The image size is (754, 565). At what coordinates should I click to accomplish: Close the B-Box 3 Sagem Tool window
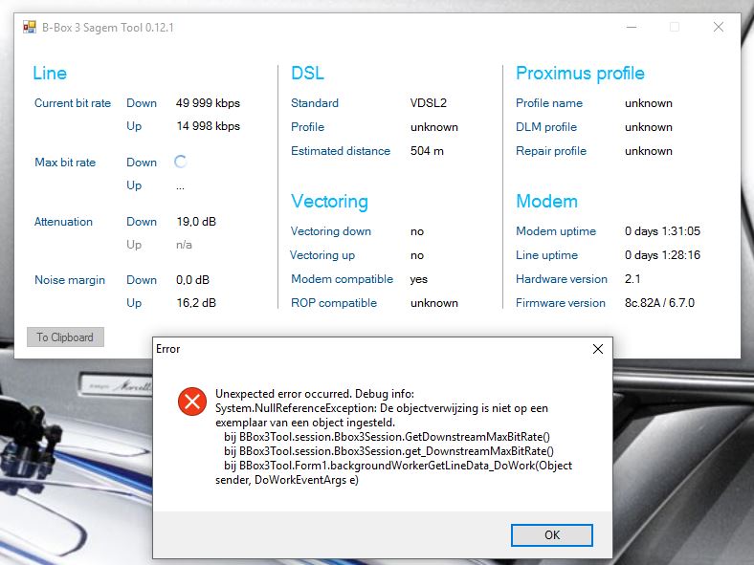(718, 28)
